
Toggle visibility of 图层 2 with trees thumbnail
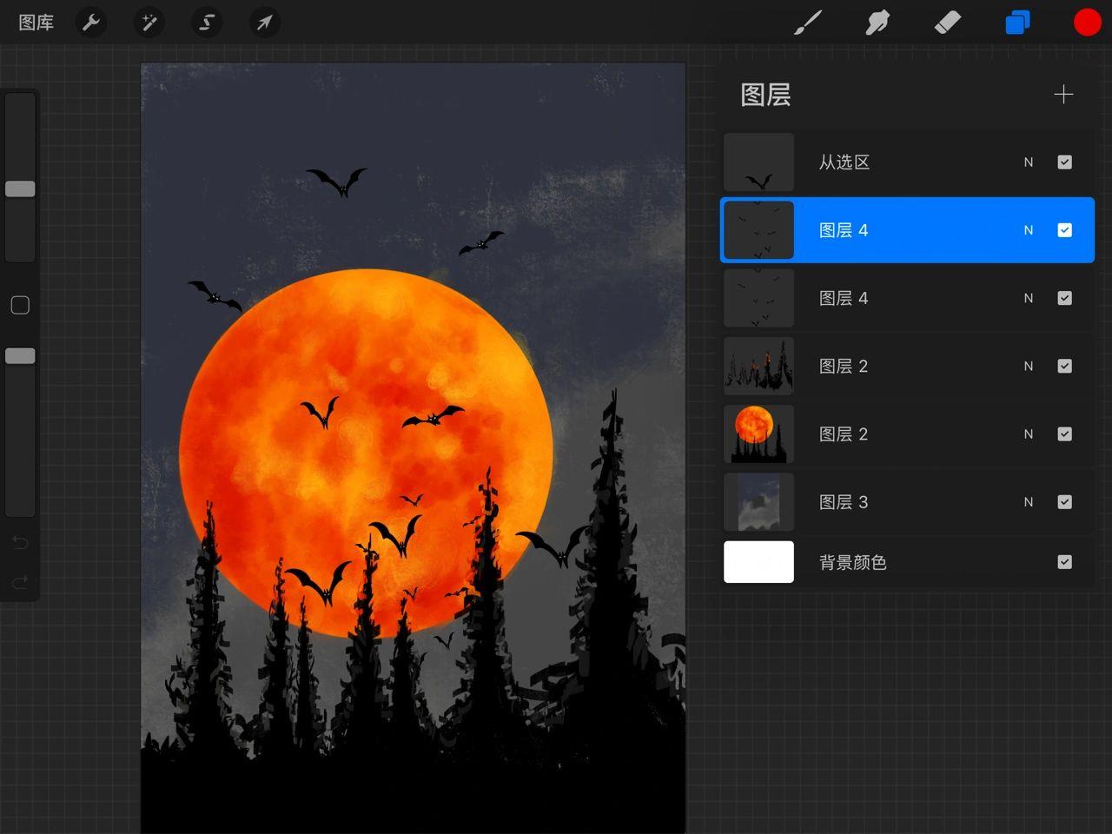1064,366
